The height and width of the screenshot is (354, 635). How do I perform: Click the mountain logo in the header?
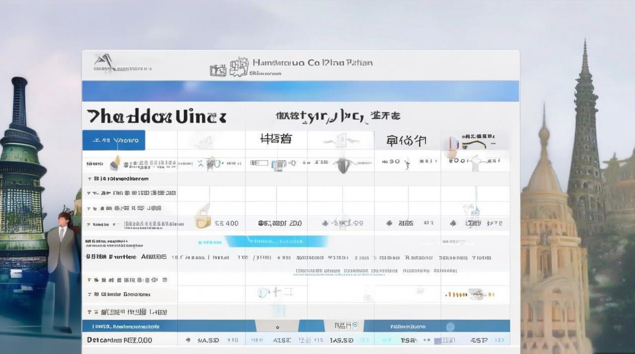103,61
